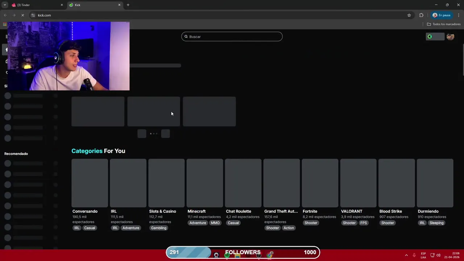Open the Blood Strike category thumbnail
This screenshot has width=464, height=261.
[x=397, y=183]
